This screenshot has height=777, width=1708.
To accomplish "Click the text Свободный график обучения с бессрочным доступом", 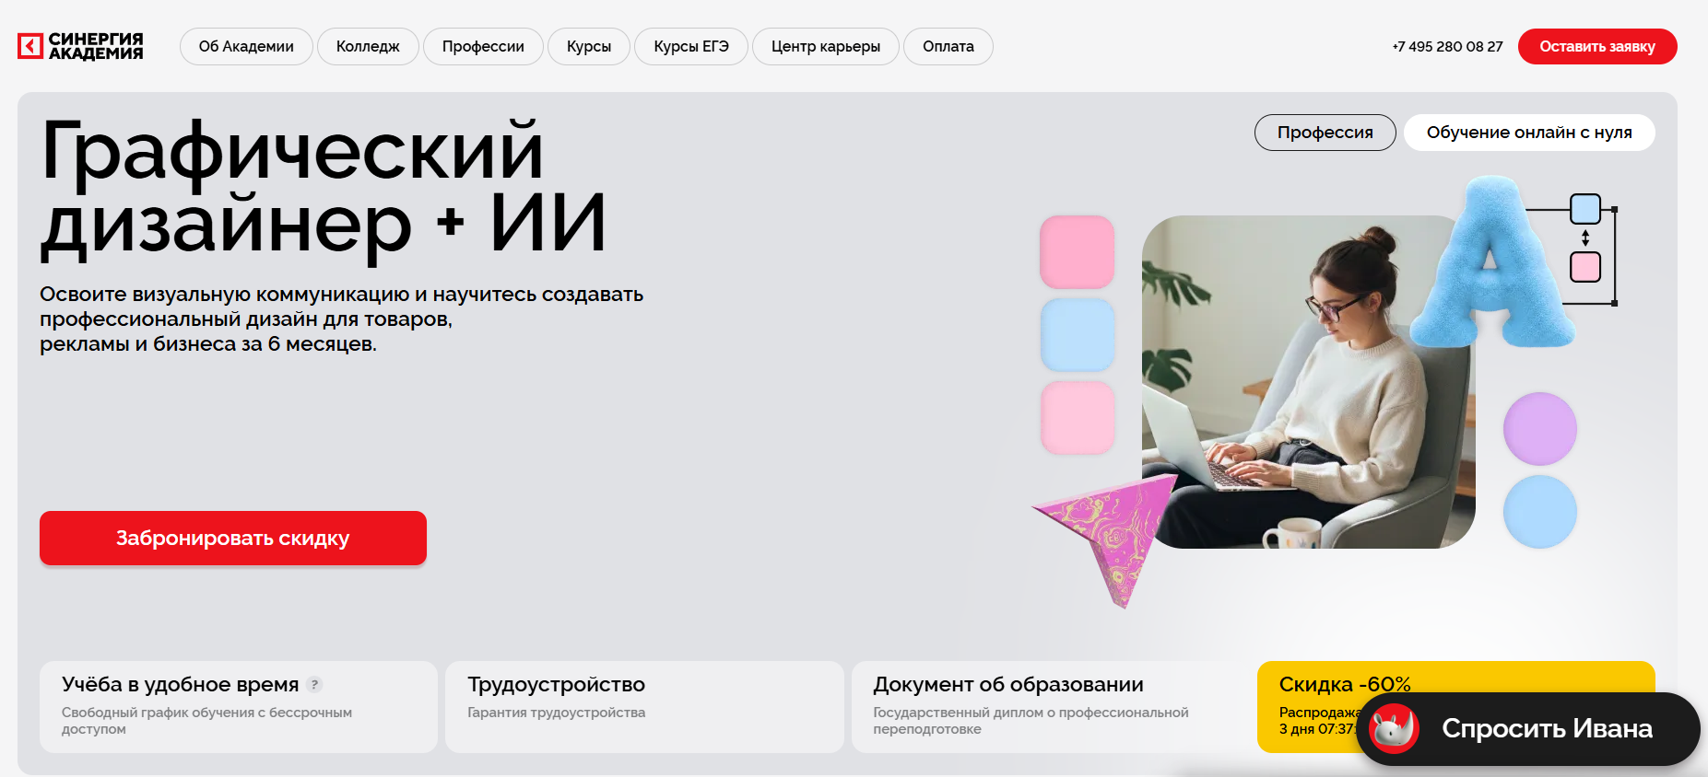I will (206, 721).
